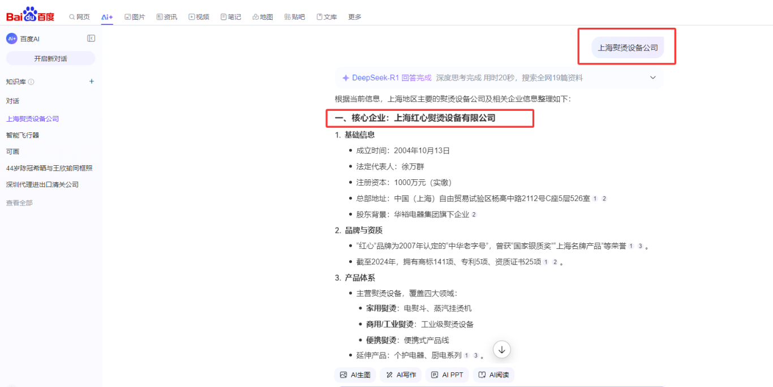This screenshot has width=773, height=387.
Task: Click the DeepSeek-R1 回答完成 label
Action: pos(392,78)
